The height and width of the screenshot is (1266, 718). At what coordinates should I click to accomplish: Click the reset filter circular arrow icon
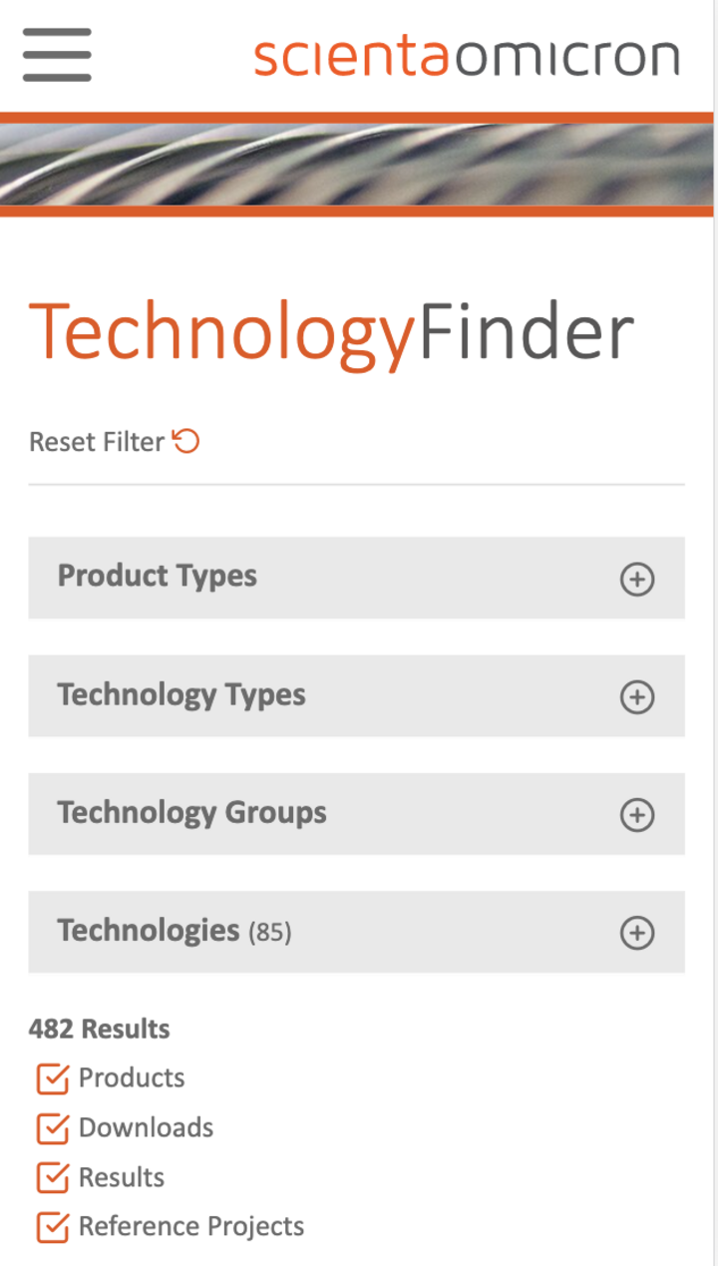pos(186,441)
